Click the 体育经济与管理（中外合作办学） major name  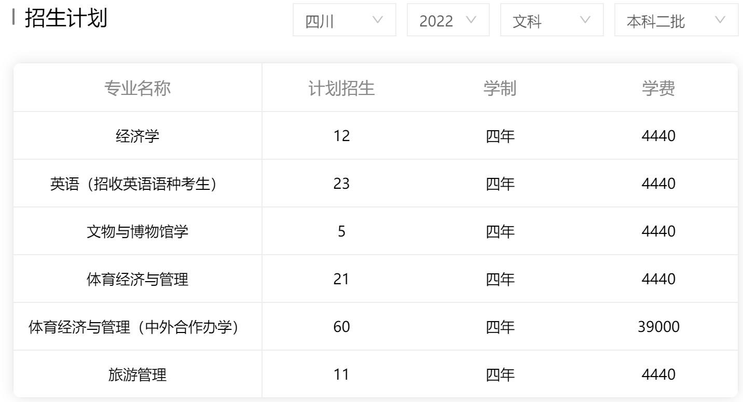point(133,327)
